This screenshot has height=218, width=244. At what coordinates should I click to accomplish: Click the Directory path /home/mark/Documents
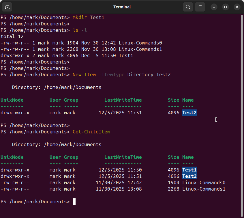[x=73, y=87]
